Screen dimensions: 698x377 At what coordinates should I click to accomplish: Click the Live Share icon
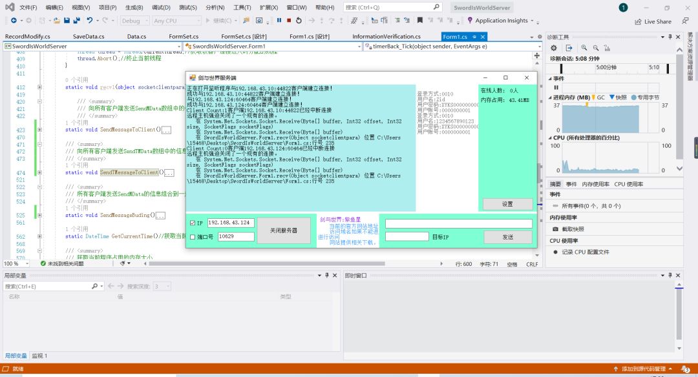coord(638,21)
